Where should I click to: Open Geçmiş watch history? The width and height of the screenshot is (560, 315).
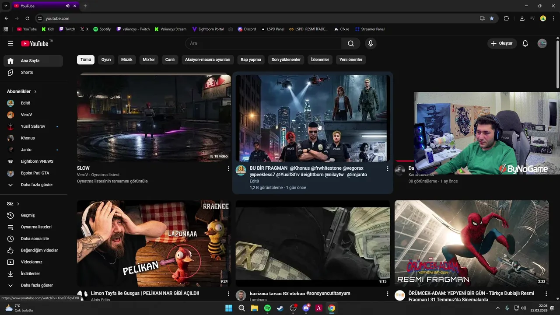33,215
